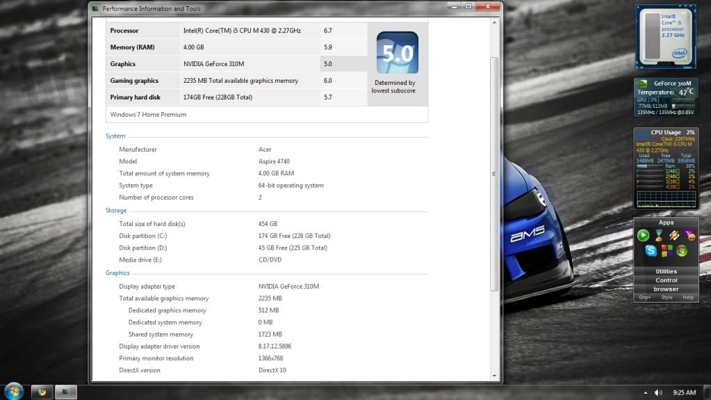Click the four-colored squares app icon
This screenshot has width=711, height=400.
click(x=667, y=251)
